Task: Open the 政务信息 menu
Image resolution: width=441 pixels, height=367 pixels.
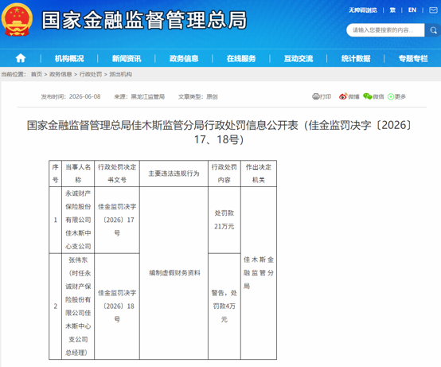Action: 184,58
